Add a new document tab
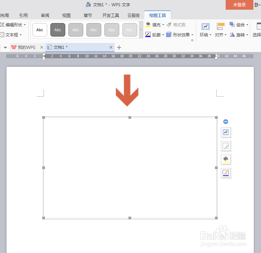Viewport: 261px width, 253px height. (x=119, y=47)
